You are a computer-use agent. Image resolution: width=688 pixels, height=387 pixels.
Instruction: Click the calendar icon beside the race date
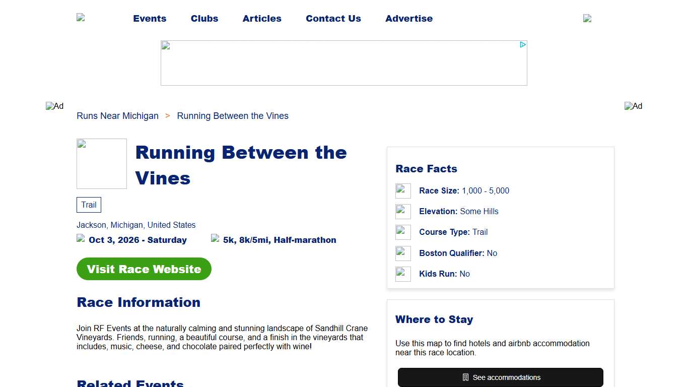pyautogui.click(x=81, y=239)
